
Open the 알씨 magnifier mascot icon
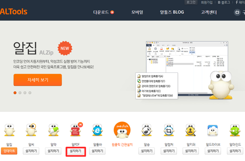pos(31,130)
